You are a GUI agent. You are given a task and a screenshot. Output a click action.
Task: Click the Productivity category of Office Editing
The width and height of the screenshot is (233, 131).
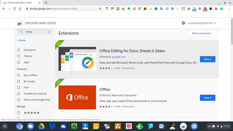(x=128, y=68)
